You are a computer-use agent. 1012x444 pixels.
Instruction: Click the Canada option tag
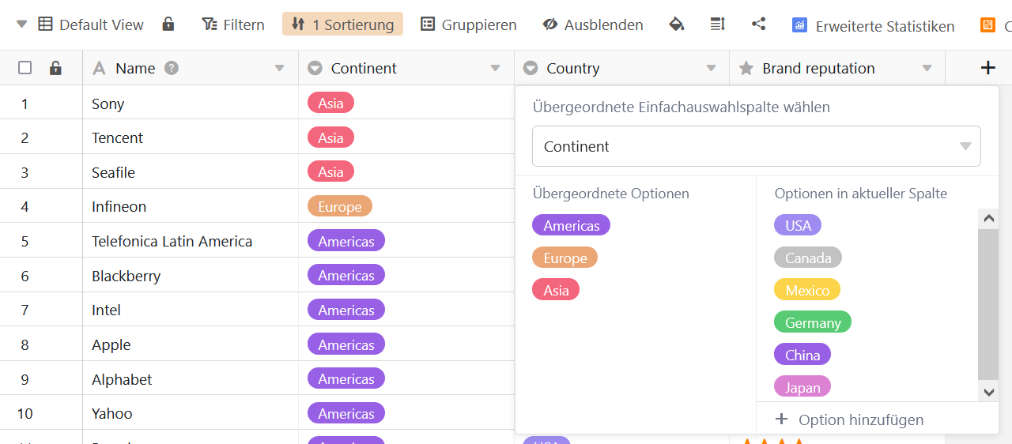[x=808, y=258]
